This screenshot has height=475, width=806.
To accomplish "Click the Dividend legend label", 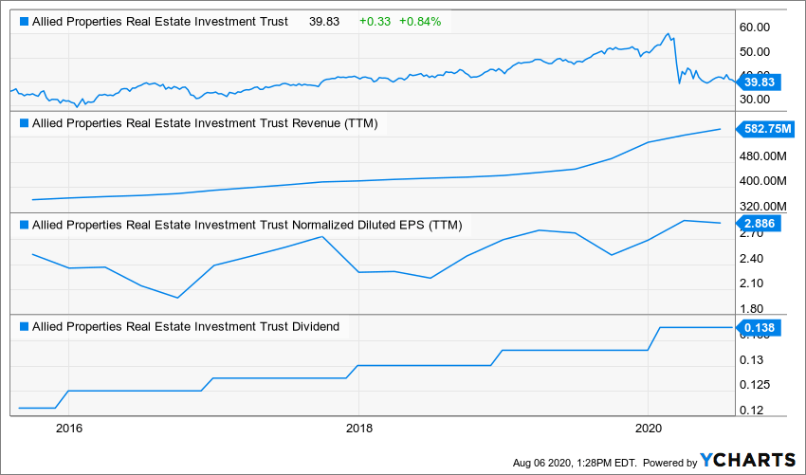I will (x=186, y=327).
